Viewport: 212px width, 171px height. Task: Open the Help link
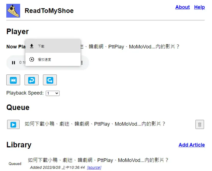tap(199, 7)
